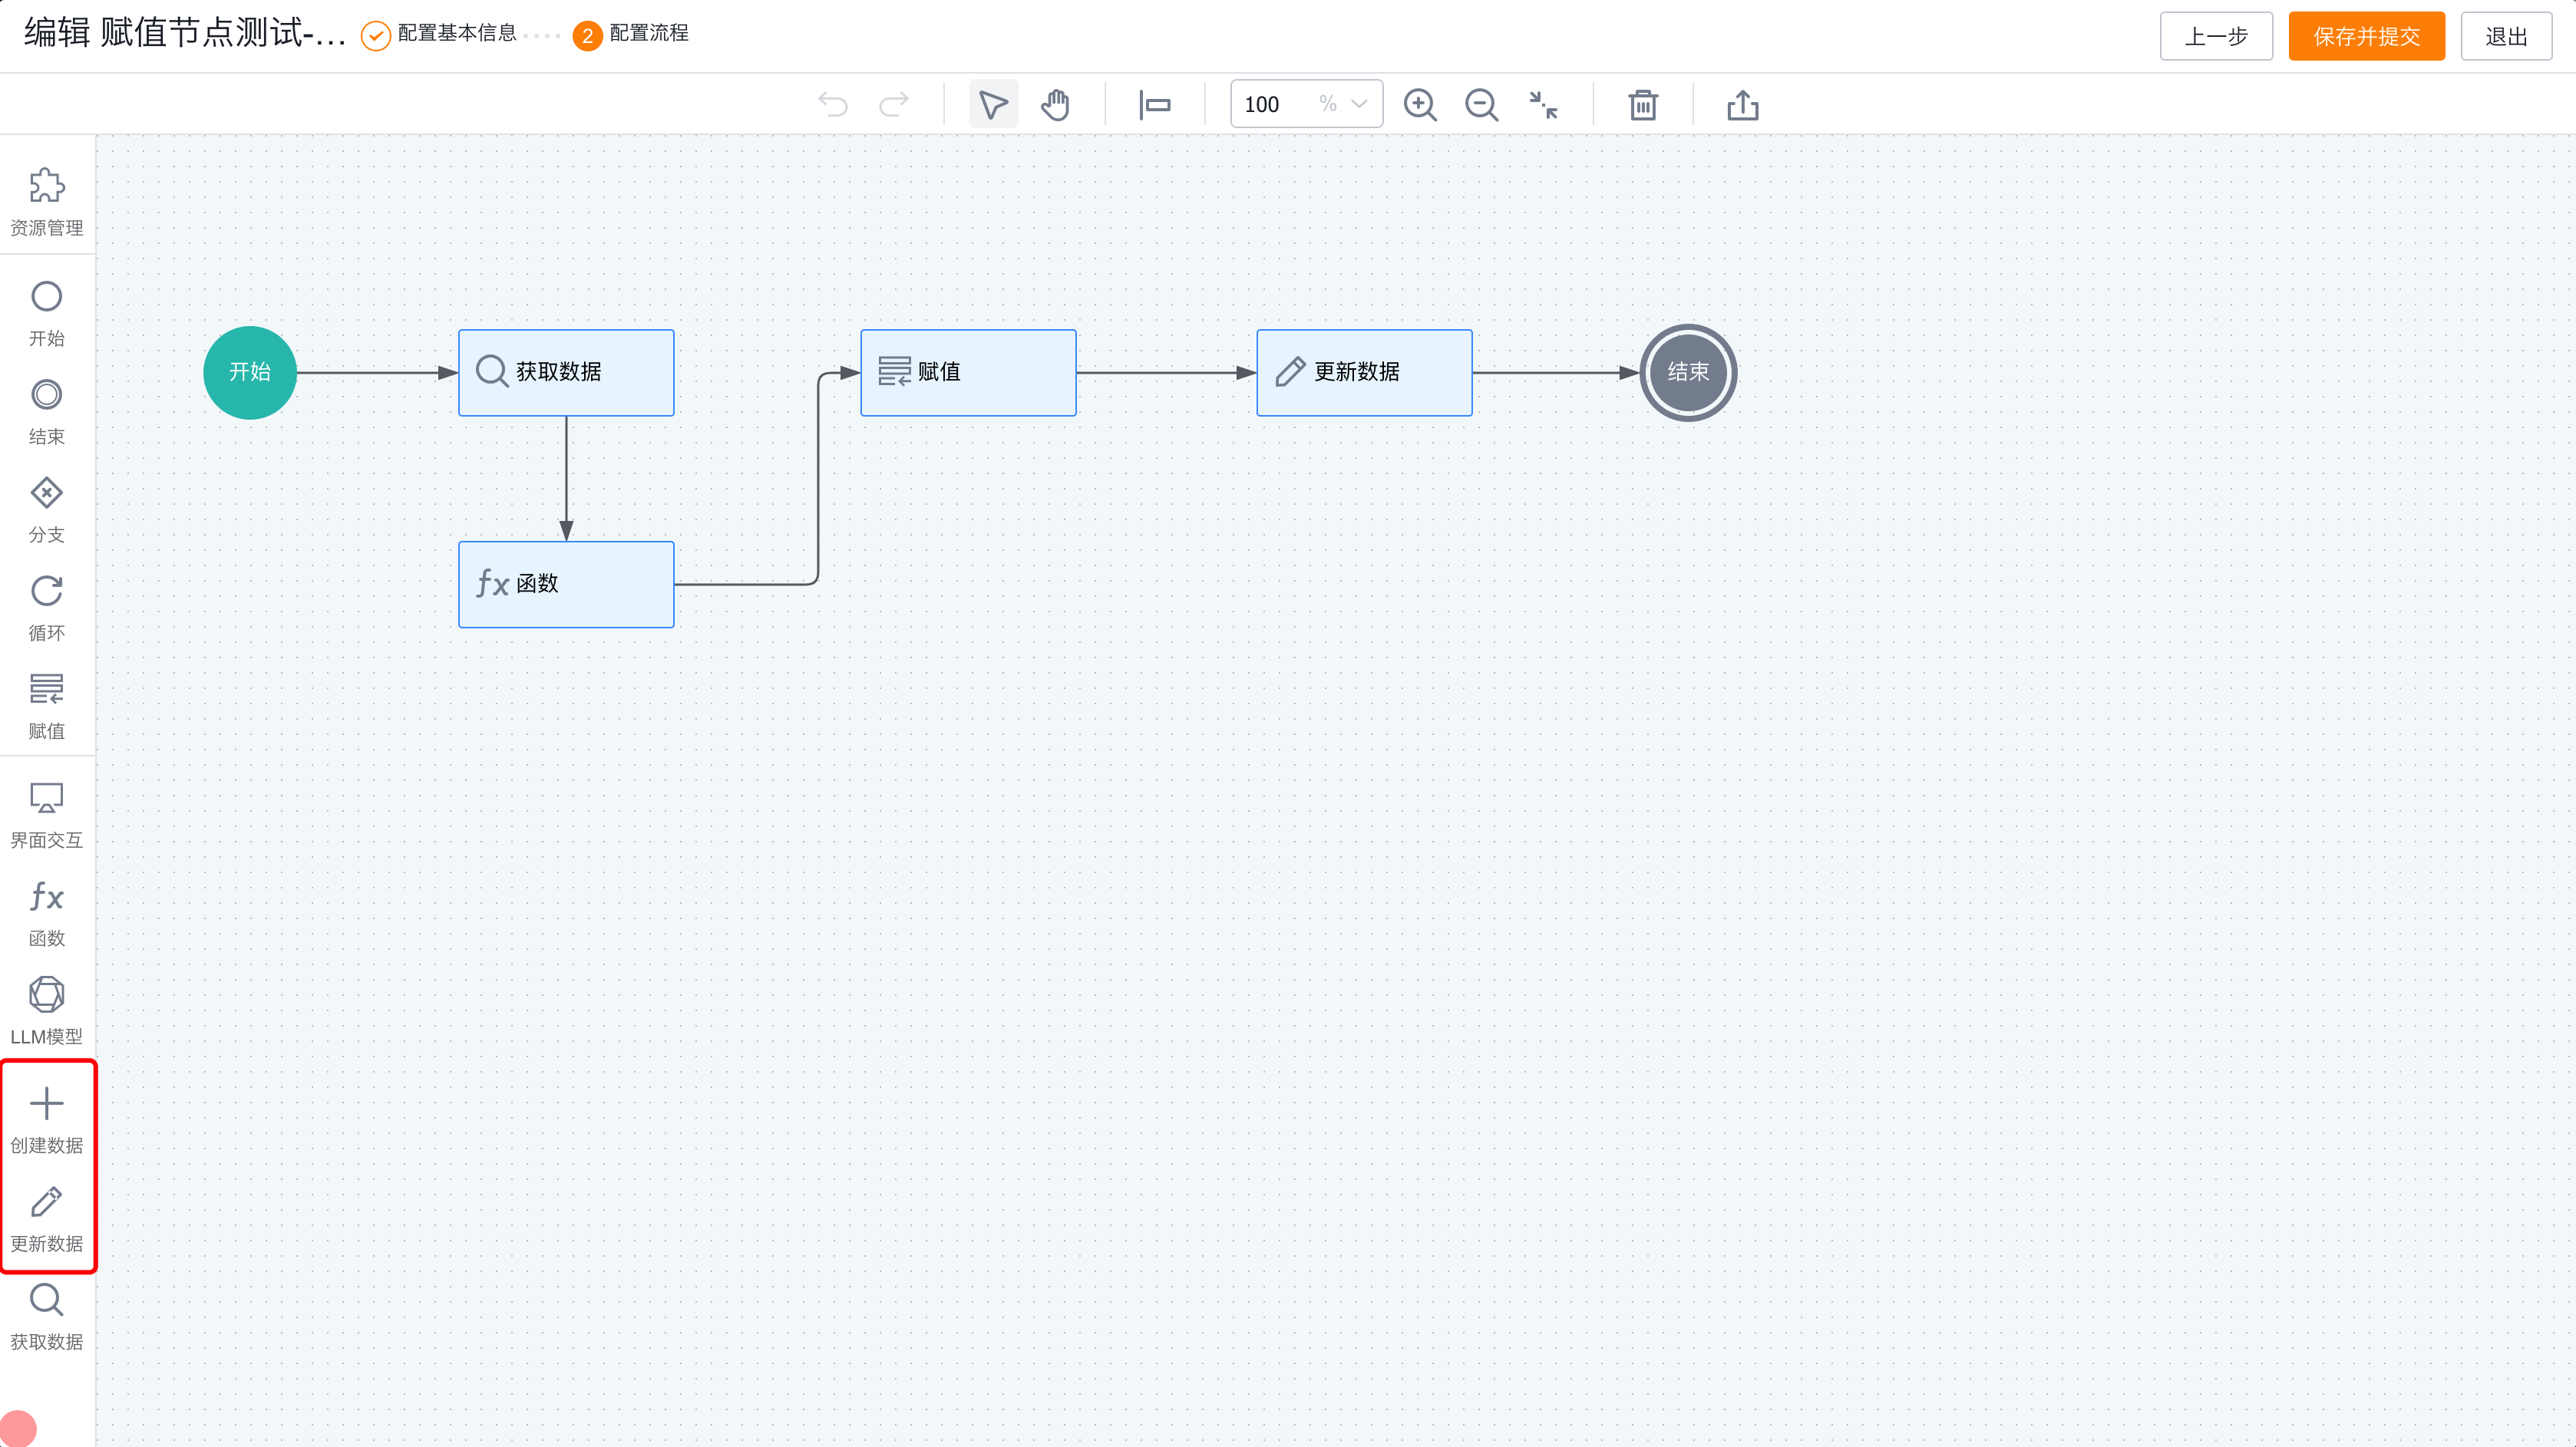The image size is (2576, 1447).
Task: Select the 更新数据 node on canvas
Action: [1364, 372]
